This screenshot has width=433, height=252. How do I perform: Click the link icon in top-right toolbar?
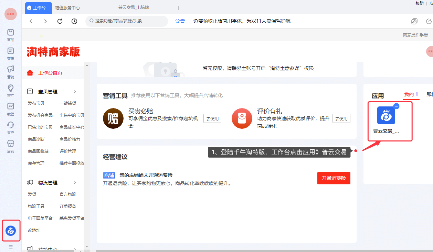tap(414, 21)
